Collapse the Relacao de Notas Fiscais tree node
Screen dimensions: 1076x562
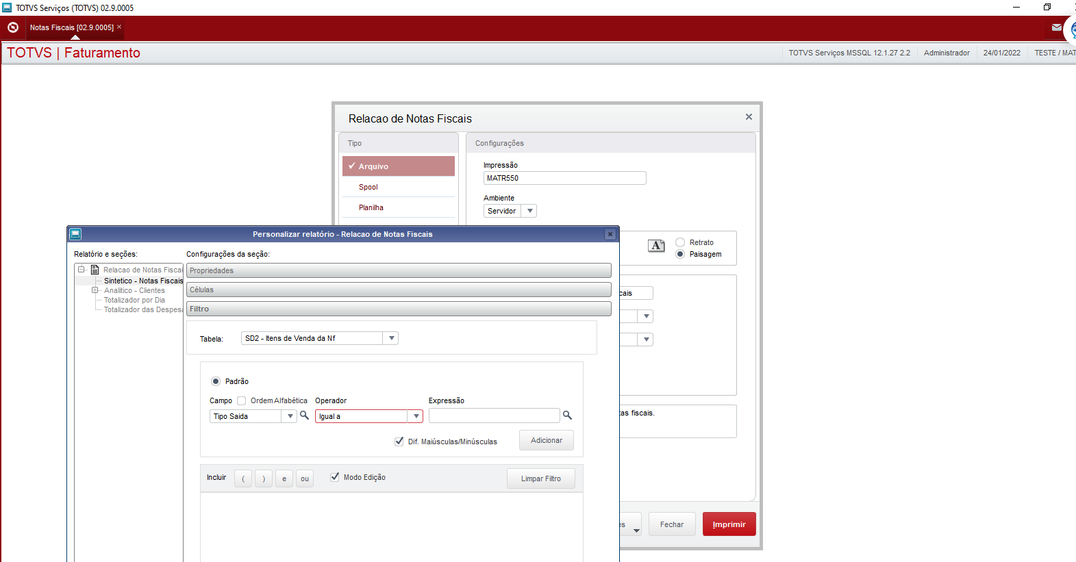[x=81, y=270]
